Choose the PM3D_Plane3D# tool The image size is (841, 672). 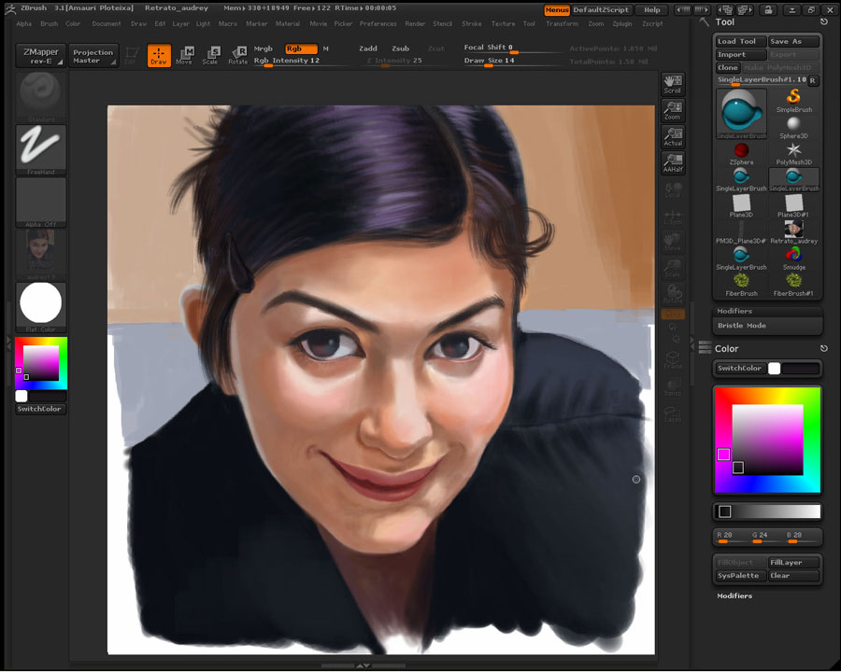(741, 232)
